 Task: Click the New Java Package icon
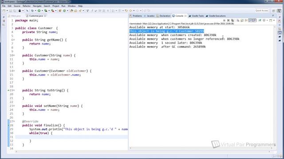60,11
